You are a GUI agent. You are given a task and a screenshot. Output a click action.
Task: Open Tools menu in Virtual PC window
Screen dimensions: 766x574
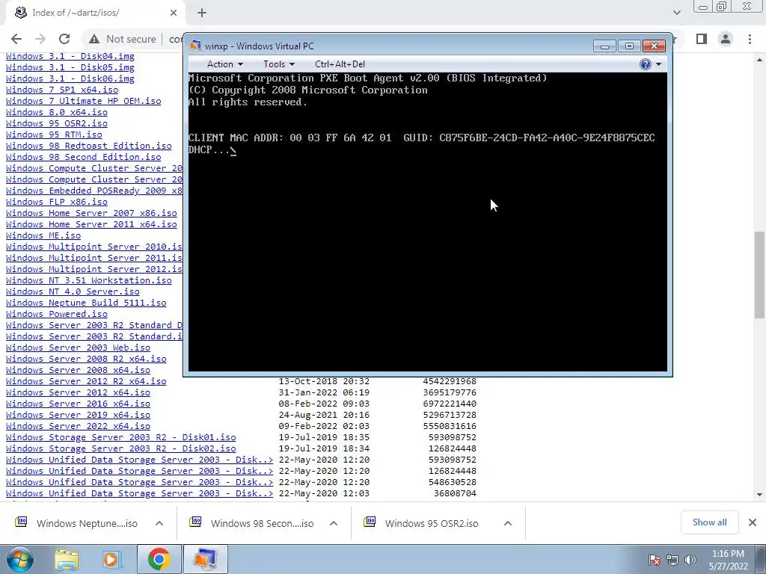279,64
